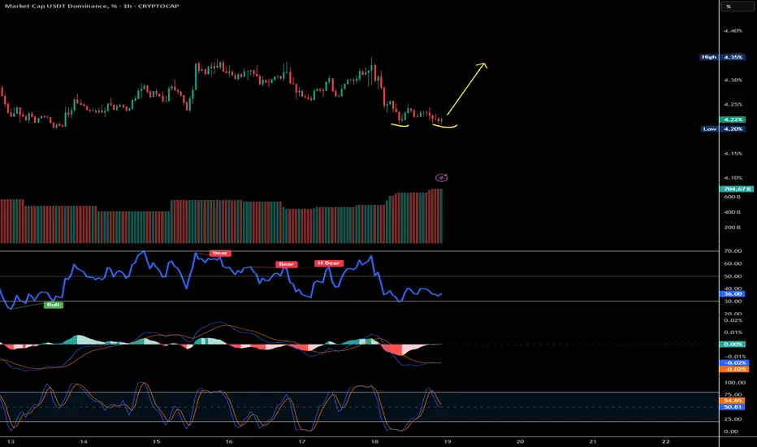
Task: Click date 13 on the time axis
Action: 11,441
